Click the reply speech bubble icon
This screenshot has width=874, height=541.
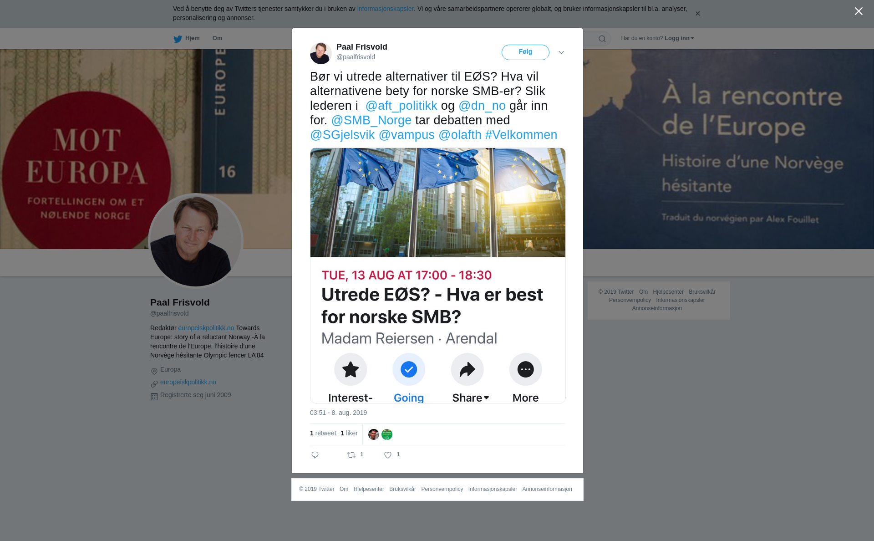click(x=315, y=455)
